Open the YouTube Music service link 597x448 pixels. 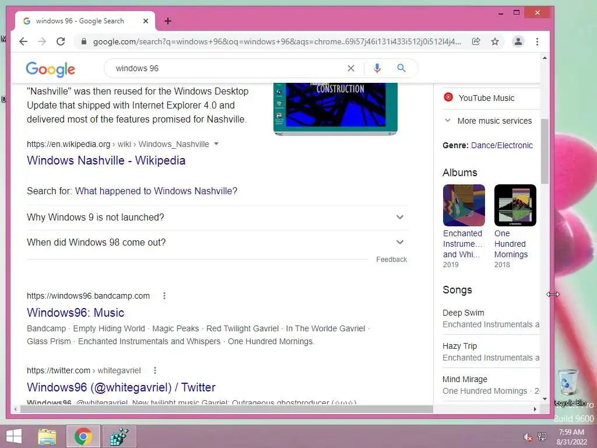point(486,98)
